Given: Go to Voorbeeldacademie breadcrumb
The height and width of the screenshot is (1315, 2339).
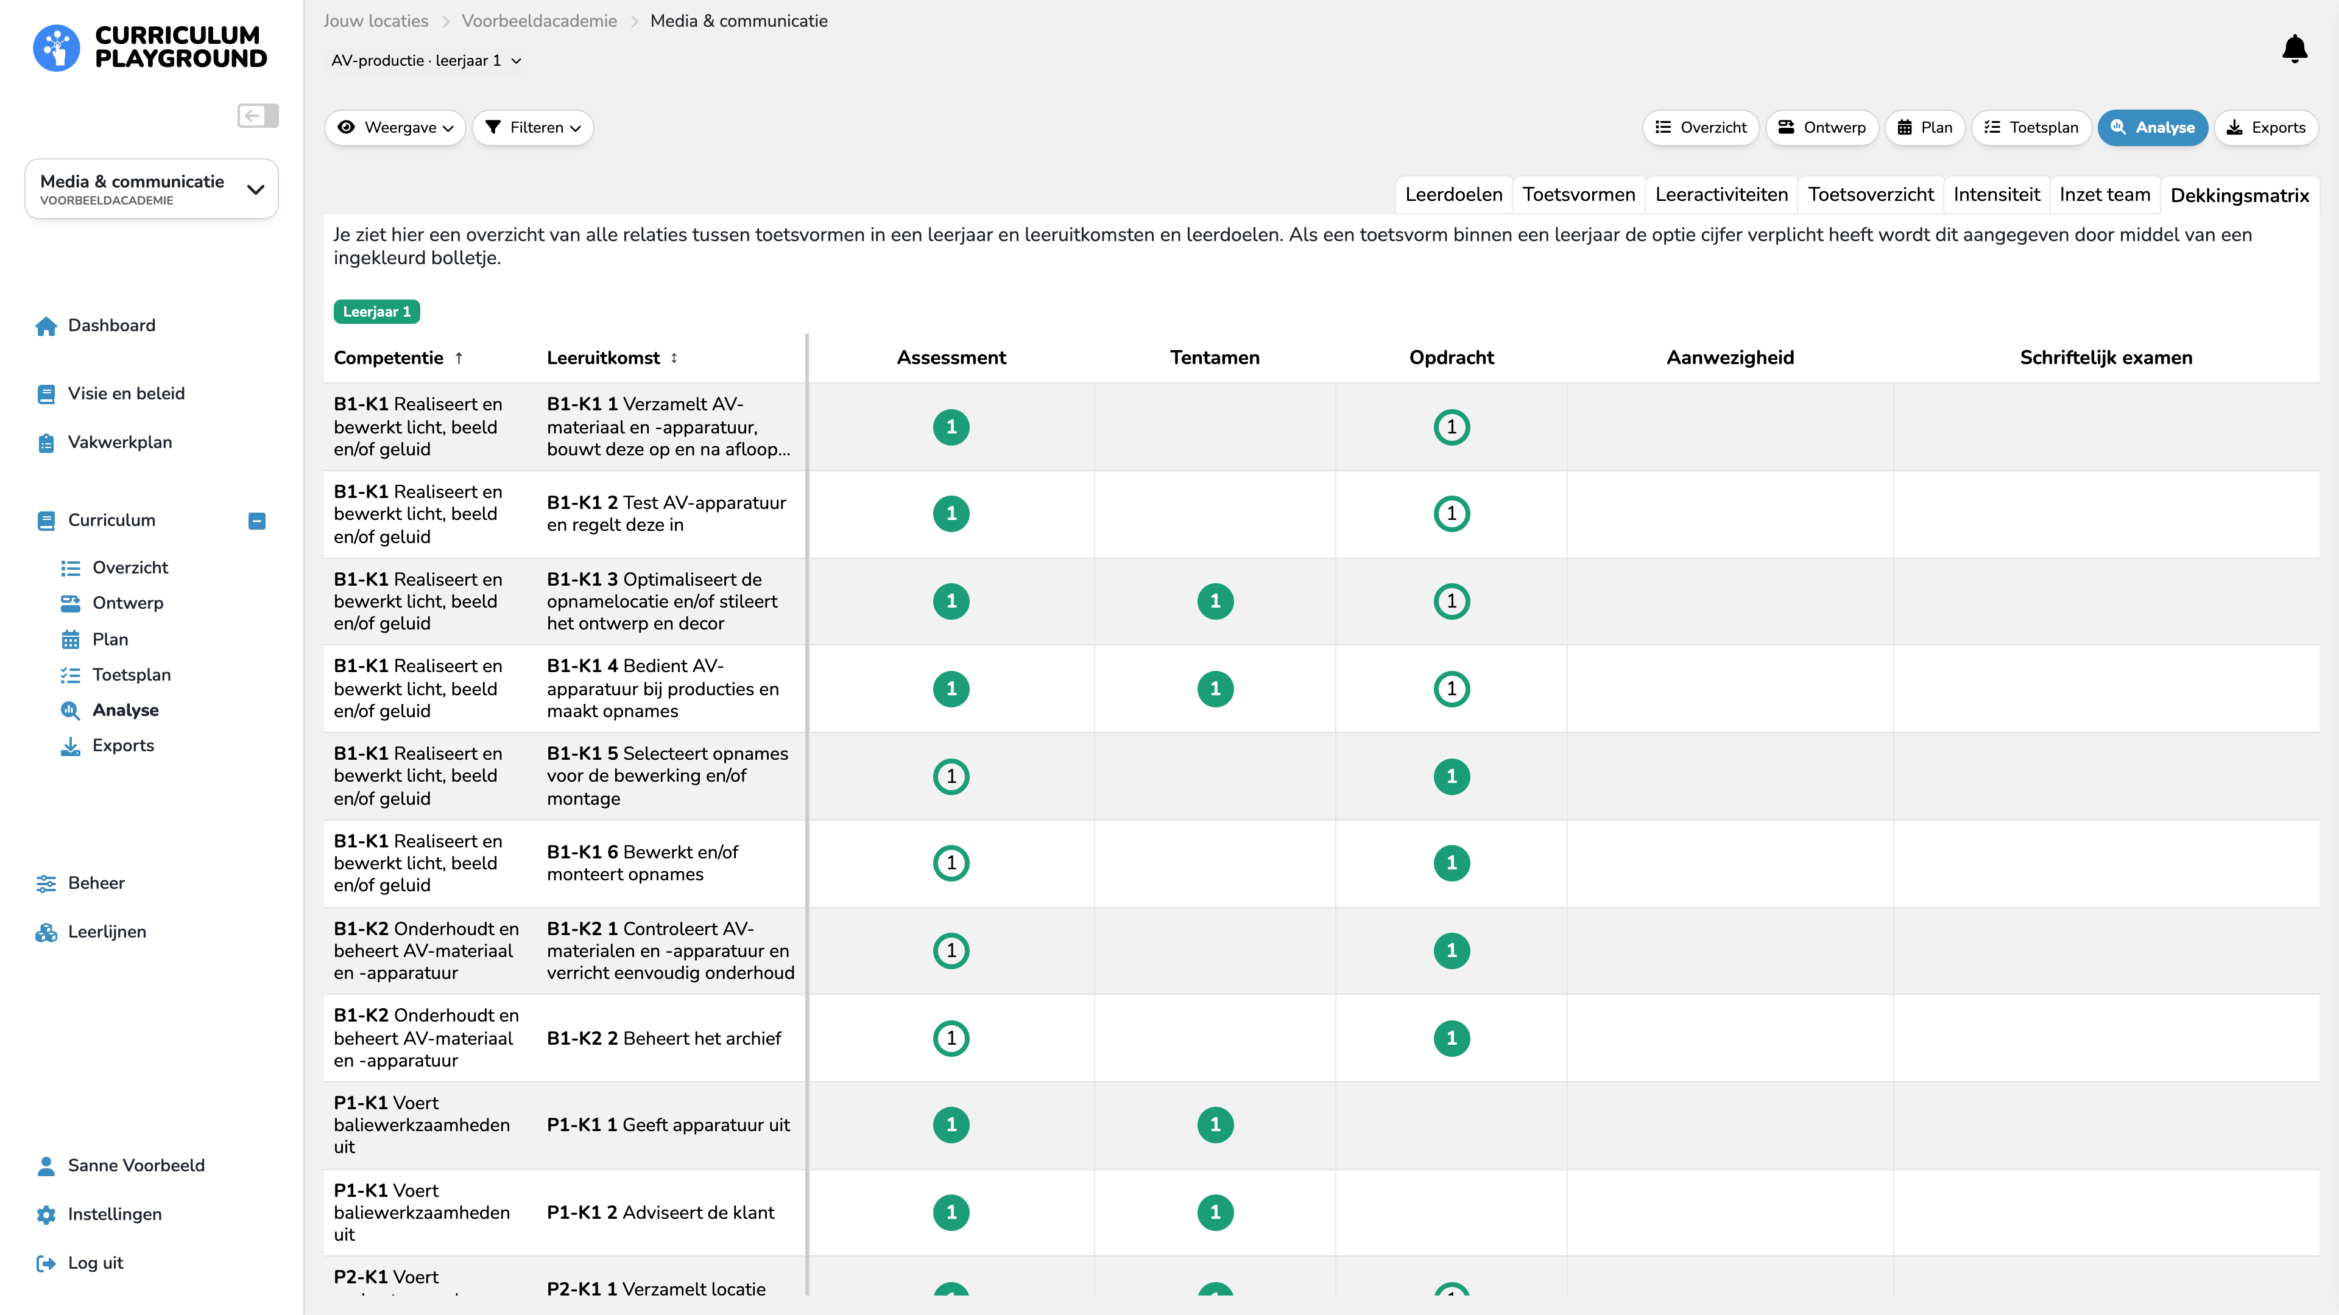Looking at the screenshot, I should click(539, 21).
